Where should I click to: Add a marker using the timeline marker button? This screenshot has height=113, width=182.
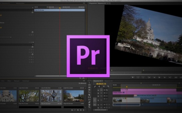104,86
